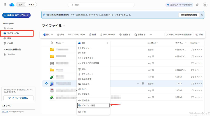
Task: Click the 6.03 KB Excel file icon
Action: (x=52, y=77)
